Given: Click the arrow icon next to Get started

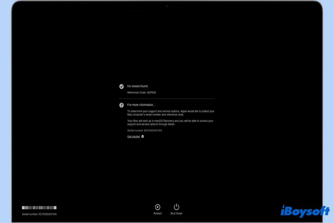Looking at the screenshot, I should 143,137.
